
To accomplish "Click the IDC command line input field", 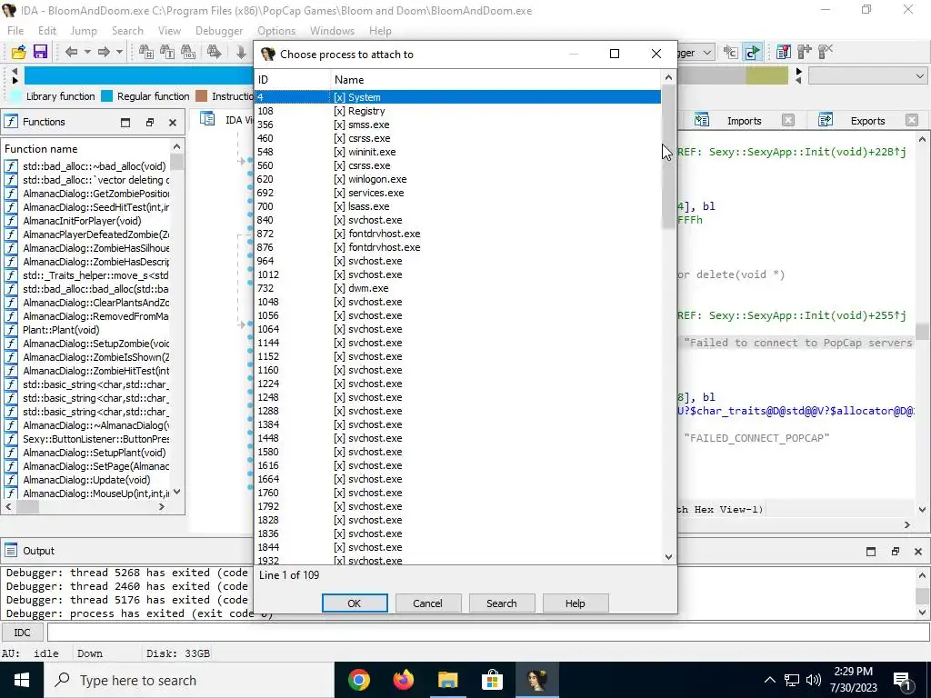I will pyautogui.click(x=487, y=633).
